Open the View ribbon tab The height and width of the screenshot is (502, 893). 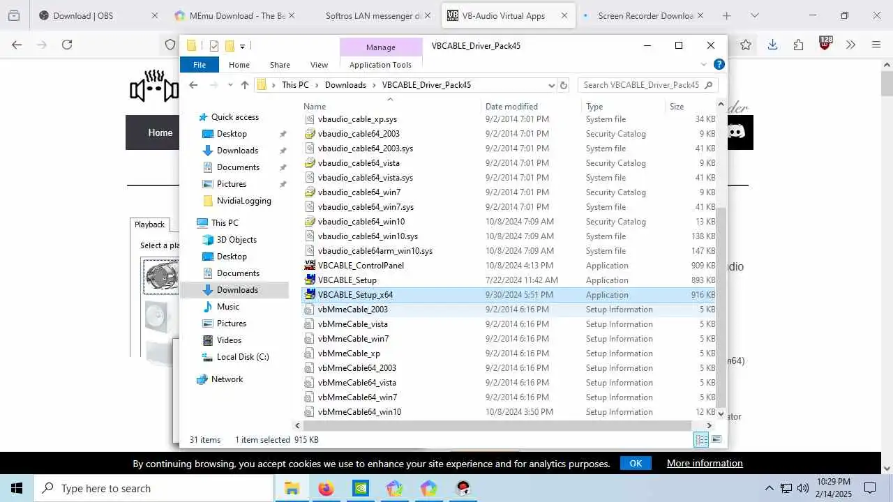tap(319, 65)
